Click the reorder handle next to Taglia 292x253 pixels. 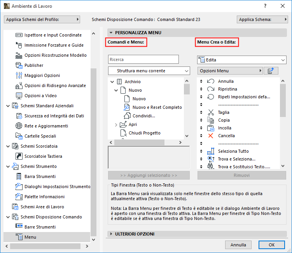pyautogui.click(x=201, y=112)
